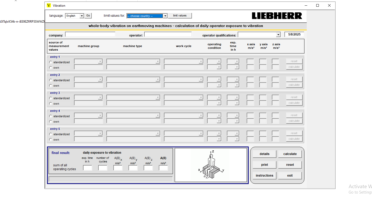372x201 pixels.
Task: Click the main calculate button
Action: point(290,154)
